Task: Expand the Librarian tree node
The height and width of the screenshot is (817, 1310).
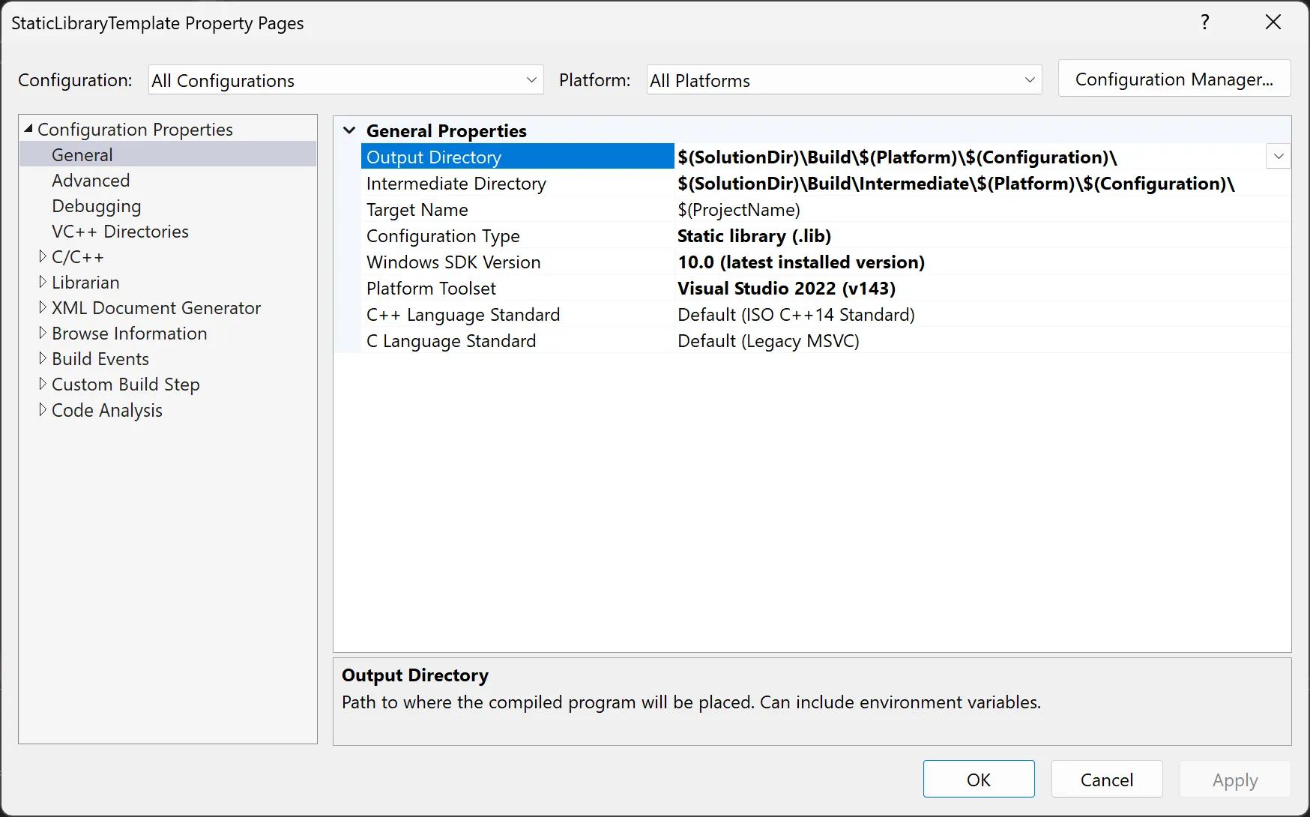Action: coord(43,282)
